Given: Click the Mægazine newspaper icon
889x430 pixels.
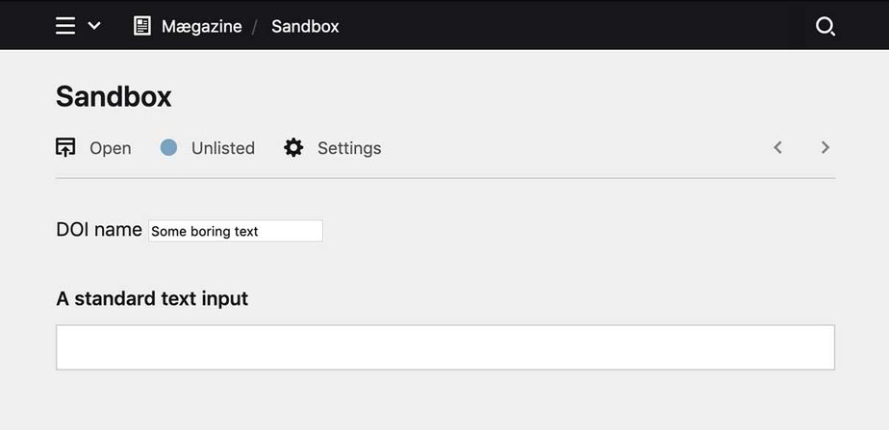Looking at the screenshot, I should pyautogui.click(x=142, y=26).
